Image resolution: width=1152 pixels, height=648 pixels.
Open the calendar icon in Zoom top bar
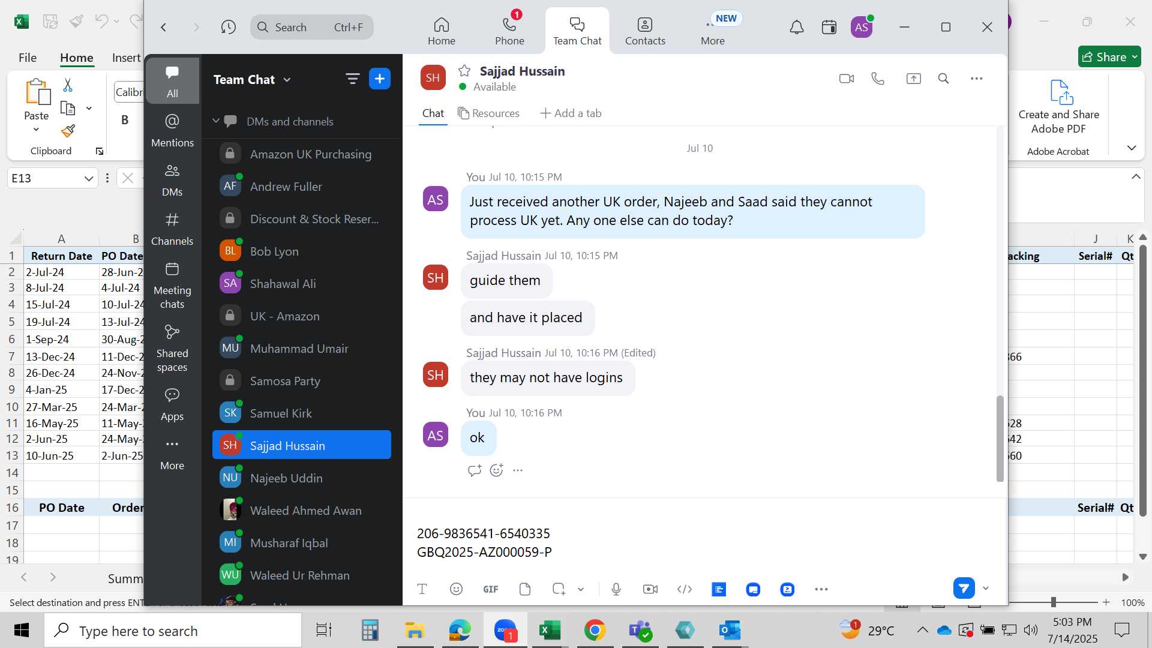(x=829, y=27)
